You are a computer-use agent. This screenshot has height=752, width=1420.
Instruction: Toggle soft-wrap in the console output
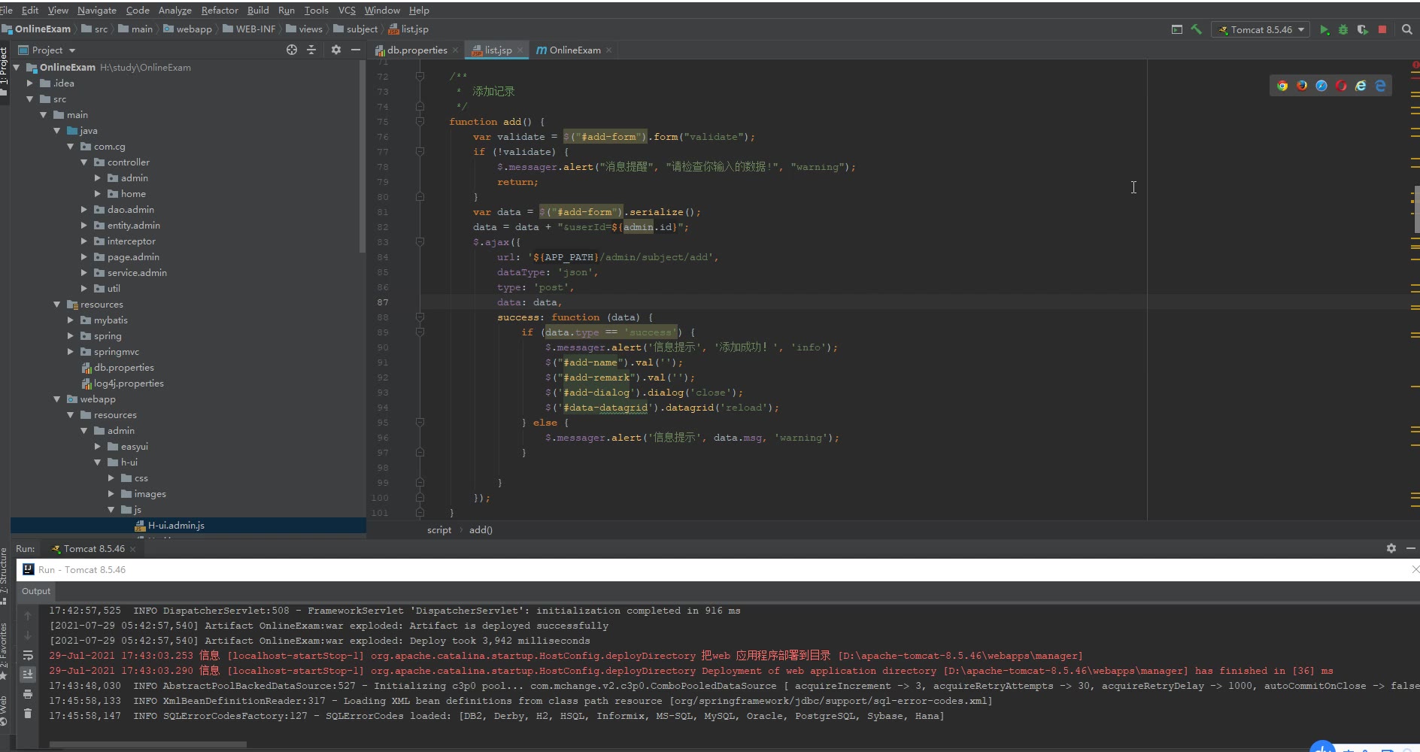click(x=28, y=655)
